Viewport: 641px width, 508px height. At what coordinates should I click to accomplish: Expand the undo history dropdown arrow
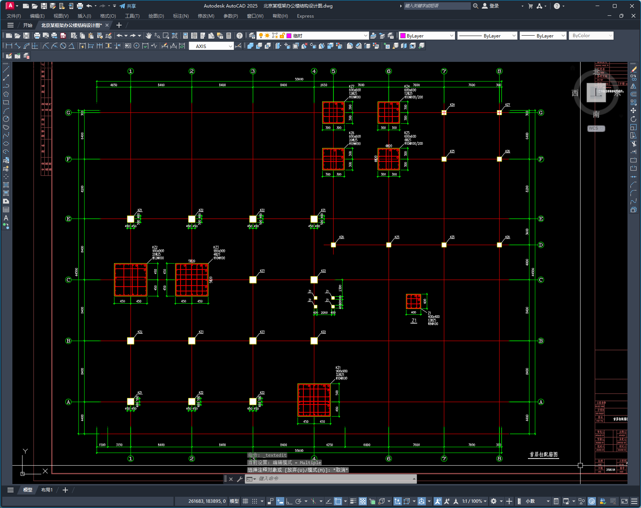point(126,36)
